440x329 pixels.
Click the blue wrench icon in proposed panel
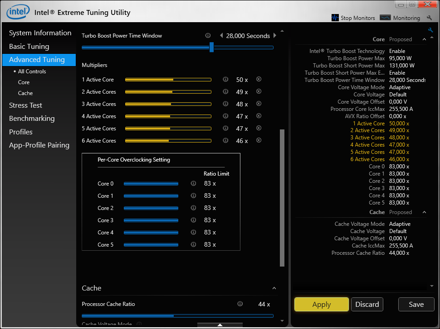[430, 30]
